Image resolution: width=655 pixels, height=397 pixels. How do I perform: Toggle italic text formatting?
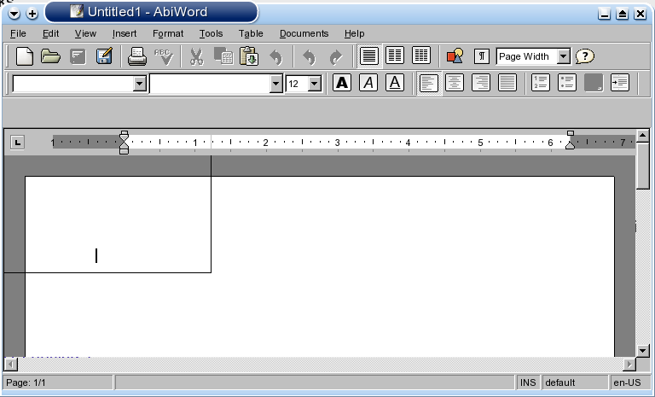coord(368,83)
